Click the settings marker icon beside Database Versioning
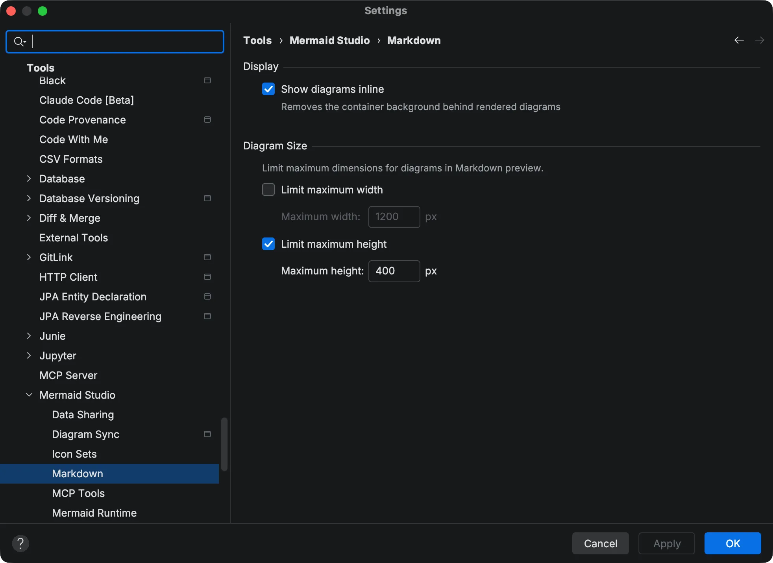The width and height of the screenshot is (773, 563). (x=207, y=198)
